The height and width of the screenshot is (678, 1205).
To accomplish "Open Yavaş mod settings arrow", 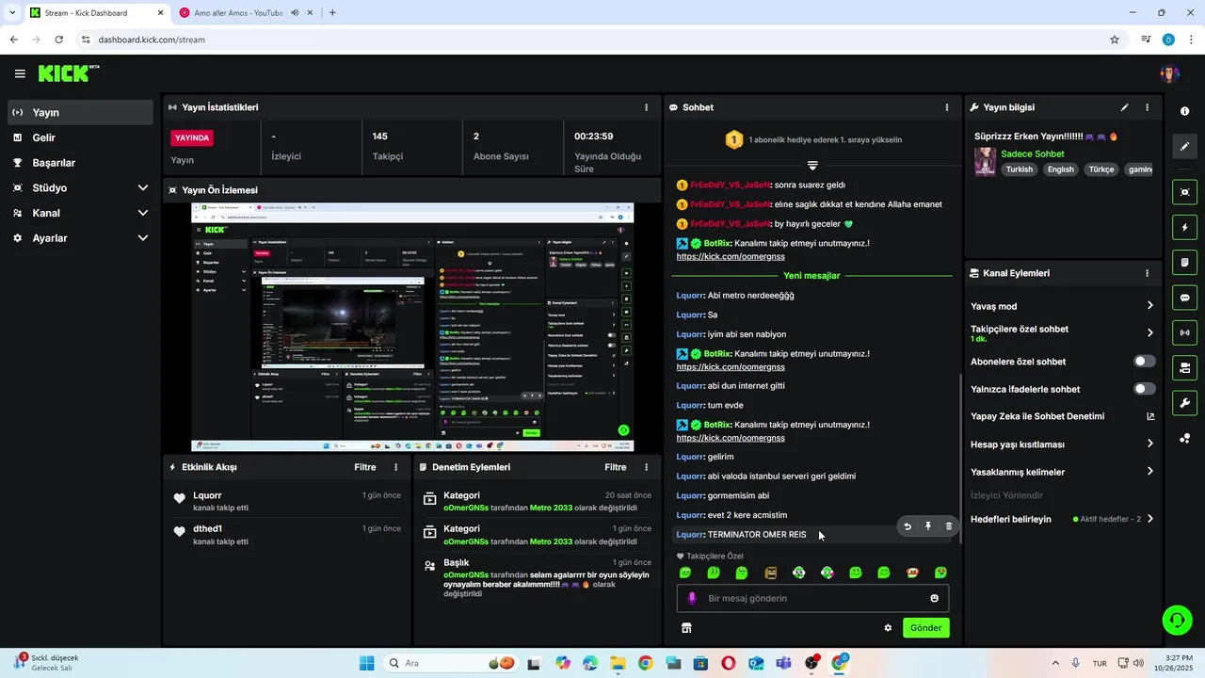I will coord(1149,305).
